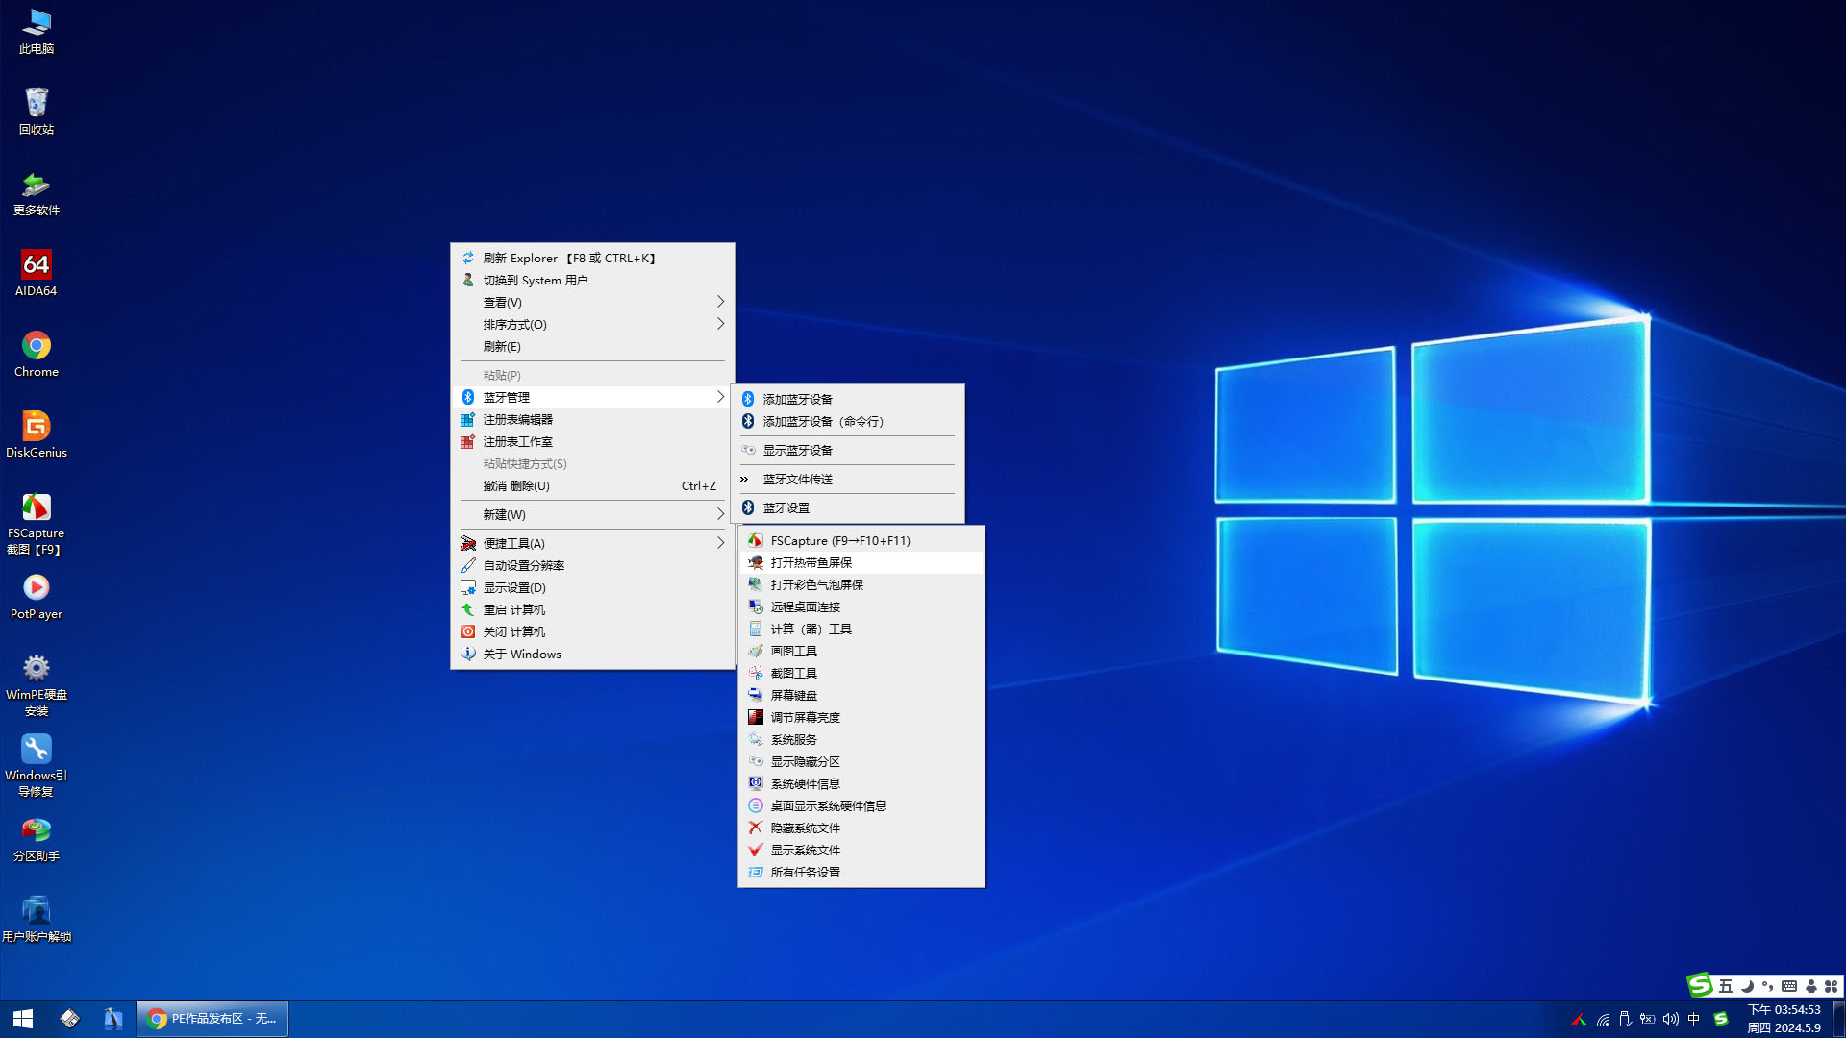This screenshot has width=1846, height=1038.
Task: Select 重启 计算机 menu entry
Action: pos(592,609)
